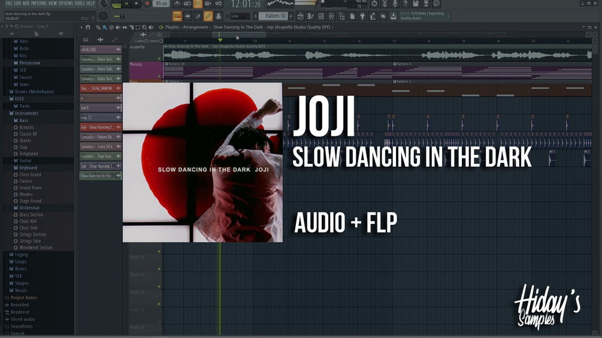
Task: Select the playlist playback speaker tool
Action: click(151, 27)
